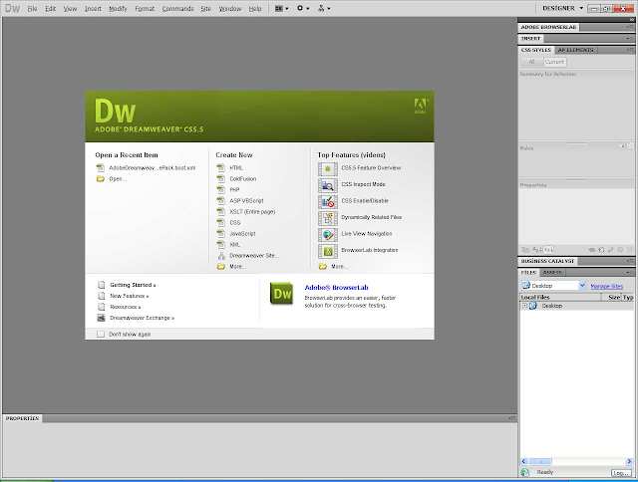638x482 pixels.
Task: Click the Edit Rule pencil icon
Action: (x=611, y=250)
